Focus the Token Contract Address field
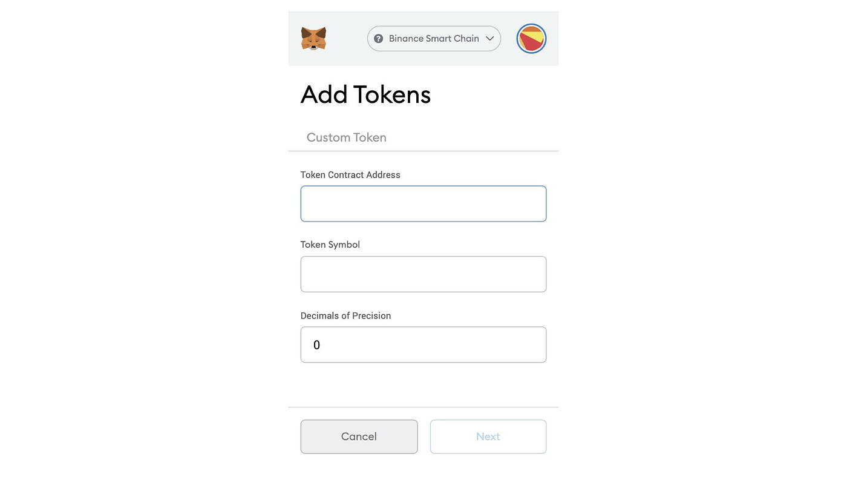 coord(423,204)
